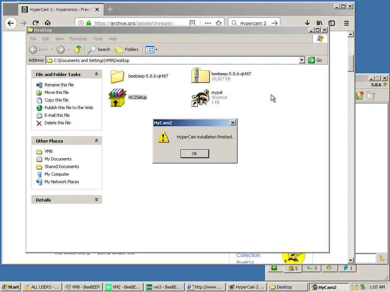
Task: Open My Network Places link
Action: pos(62,182)
